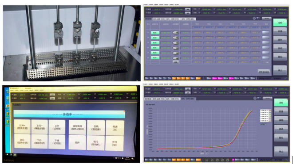Toggle the switch in sixth row of data table
The height and width of the screenshot is (164, 293).
[175, 58]
